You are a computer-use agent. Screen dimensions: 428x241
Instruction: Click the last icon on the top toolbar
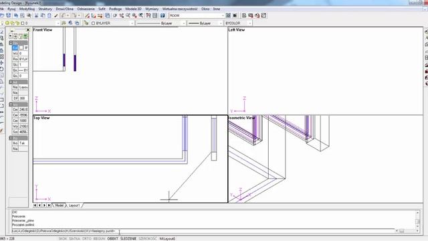pyautogui.click(x=263, y=15)
